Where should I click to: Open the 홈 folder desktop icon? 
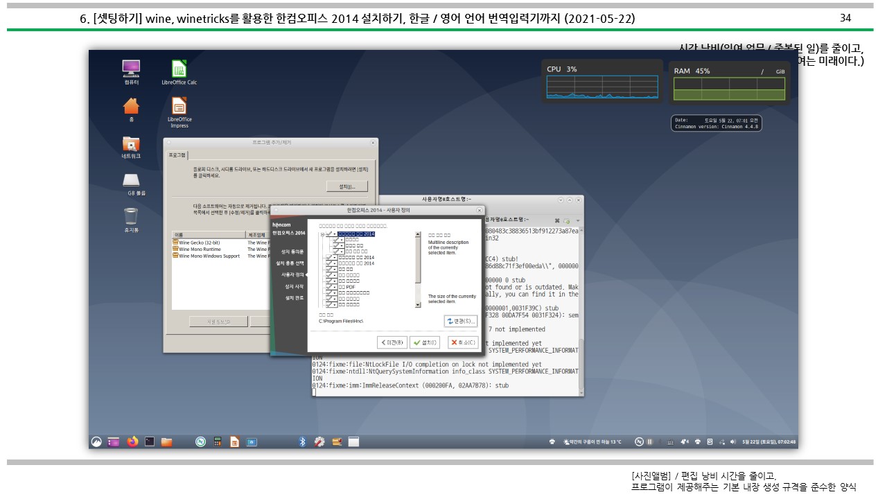coord(131,109)
